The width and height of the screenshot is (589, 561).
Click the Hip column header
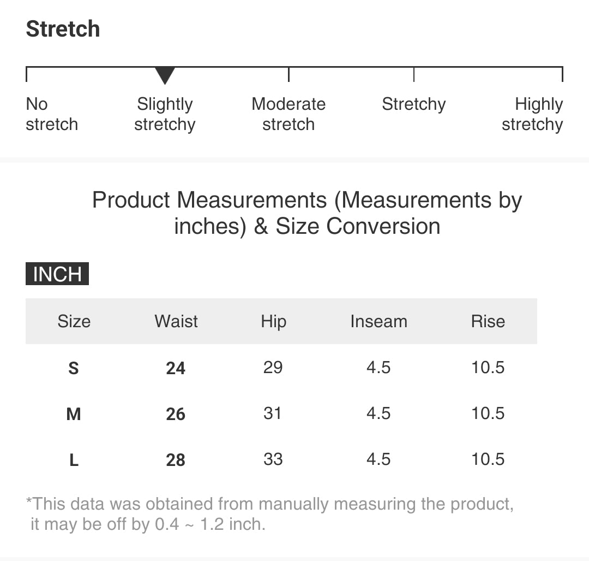[x=273, y=321]
